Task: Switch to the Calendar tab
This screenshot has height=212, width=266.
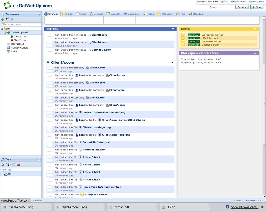Action: [x=113, y=14]
